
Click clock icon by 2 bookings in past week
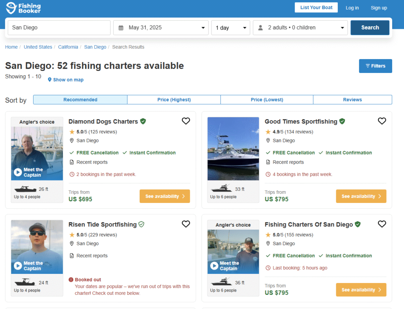pos(72,174)
